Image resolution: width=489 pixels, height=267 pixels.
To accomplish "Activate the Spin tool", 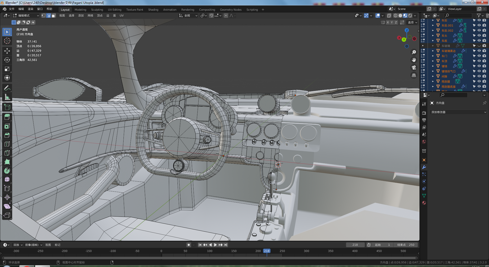I will pos(7,171).
